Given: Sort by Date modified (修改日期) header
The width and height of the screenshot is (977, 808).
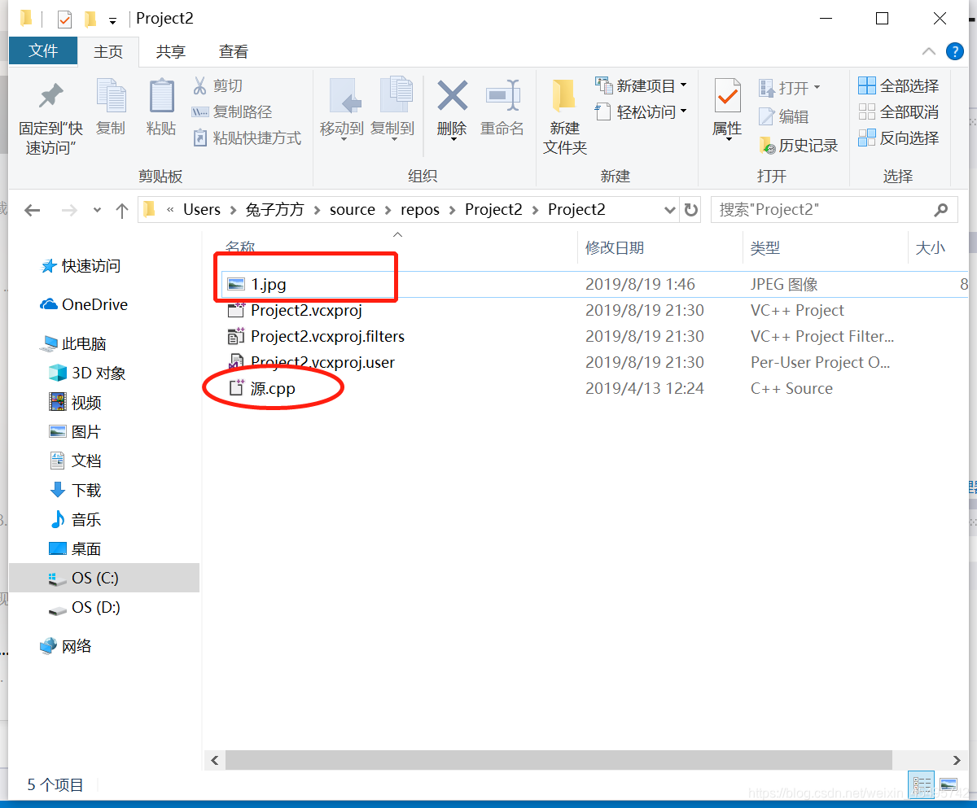Looking at the screenshot, I should tap(615, 247).
